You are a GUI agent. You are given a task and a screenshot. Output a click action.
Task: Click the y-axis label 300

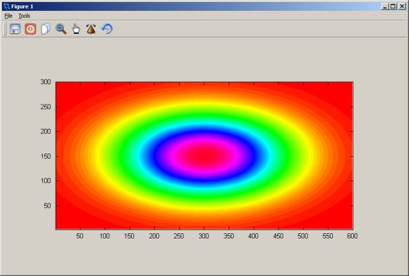click(45, 82)
